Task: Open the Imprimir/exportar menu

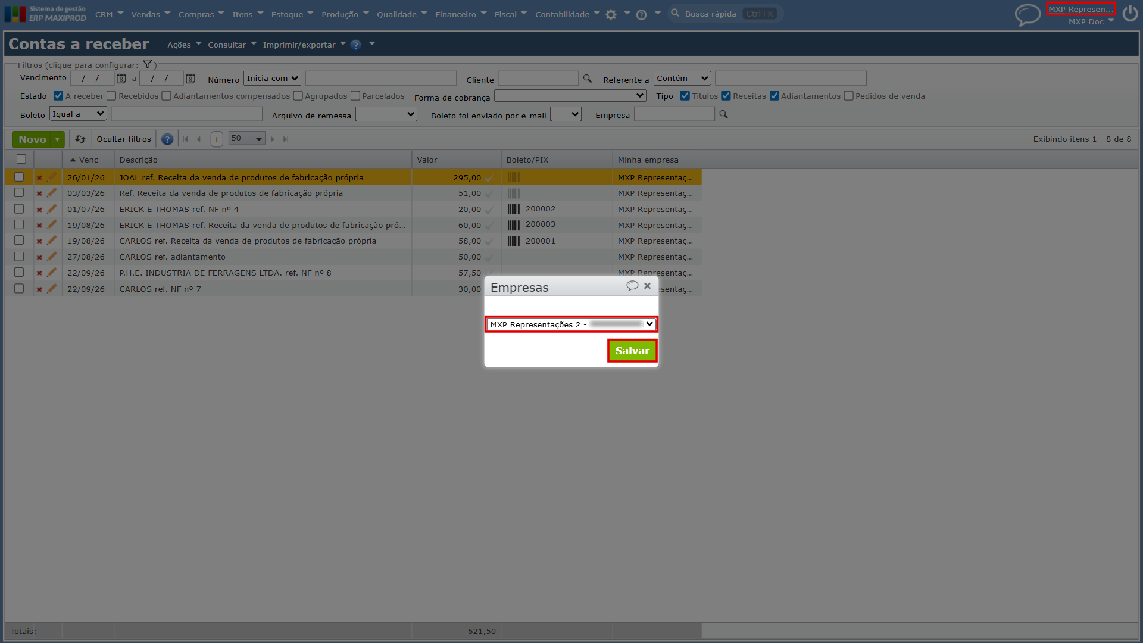Action: pyautogui.click(x=304, y=45)
